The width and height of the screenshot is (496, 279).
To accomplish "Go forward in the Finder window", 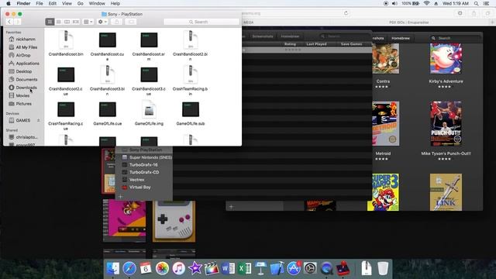I will 17,22.
